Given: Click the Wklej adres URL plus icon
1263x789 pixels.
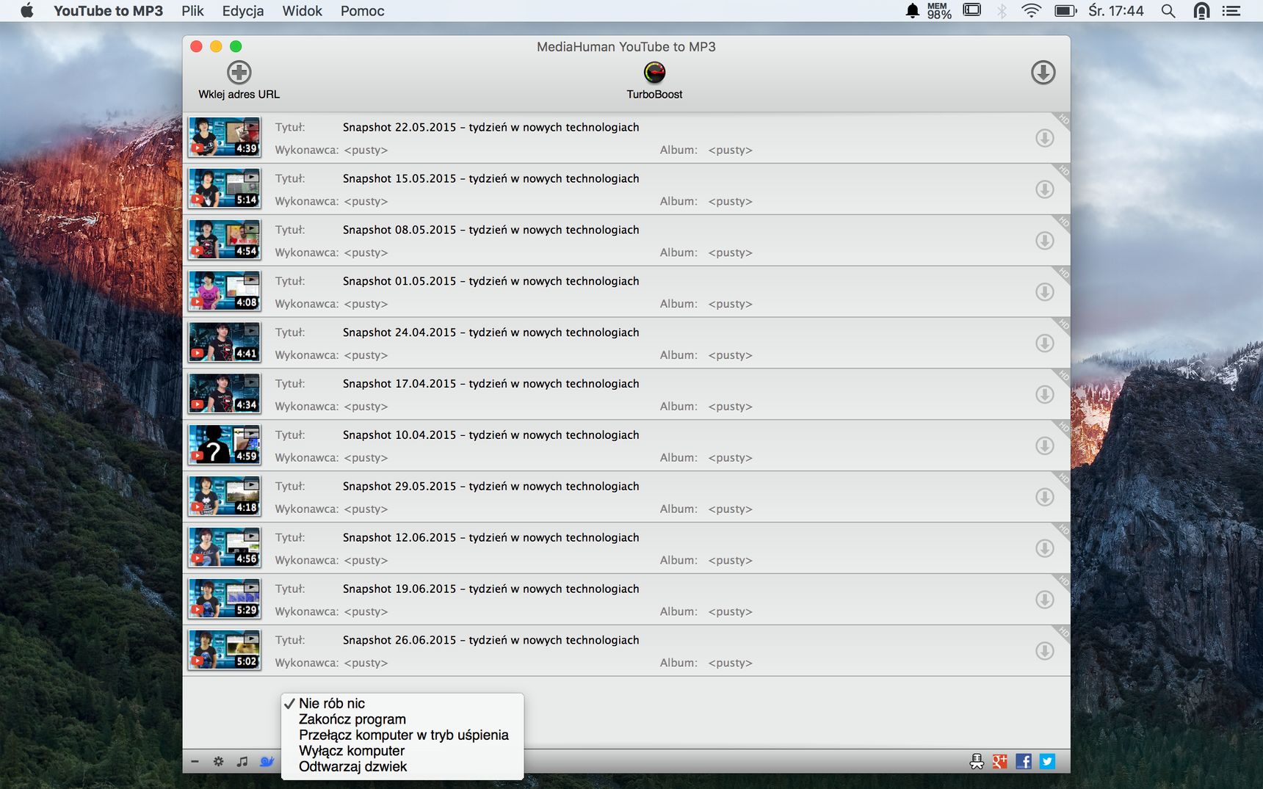Looking at the screenshot, I should point(239,73).
